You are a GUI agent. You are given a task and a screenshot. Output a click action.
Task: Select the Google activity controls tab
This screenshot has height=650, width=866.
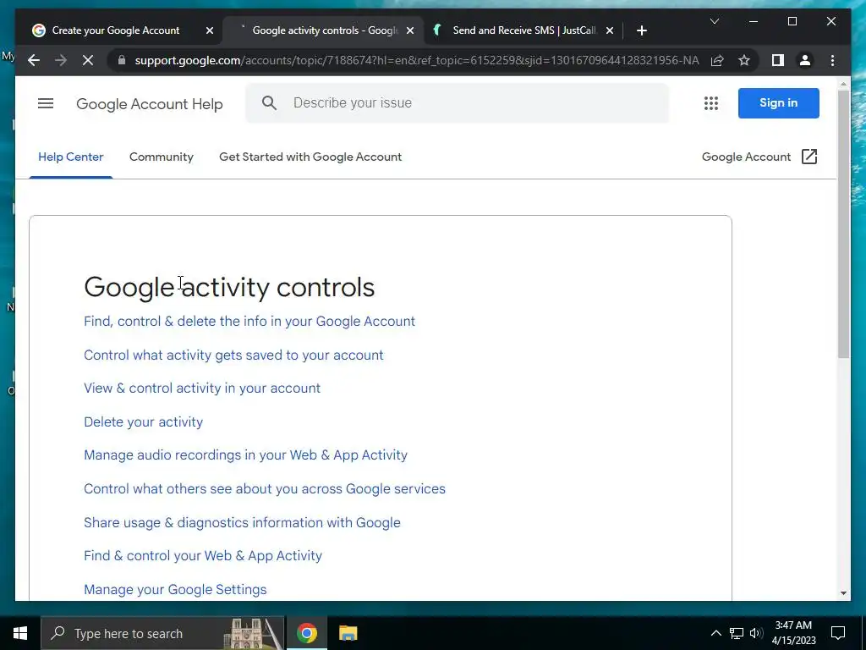pos(325,30)
